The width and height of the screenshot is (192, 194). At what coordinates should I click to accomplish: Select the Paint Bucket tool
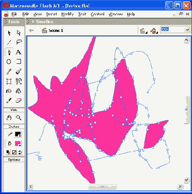[18, 91]
